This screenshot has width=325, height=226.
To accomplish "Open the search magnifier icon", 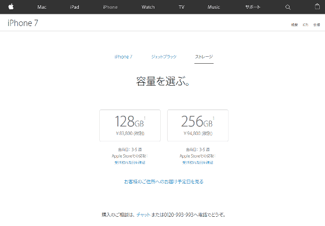I will pyautogui.click(x=288, y=7).
